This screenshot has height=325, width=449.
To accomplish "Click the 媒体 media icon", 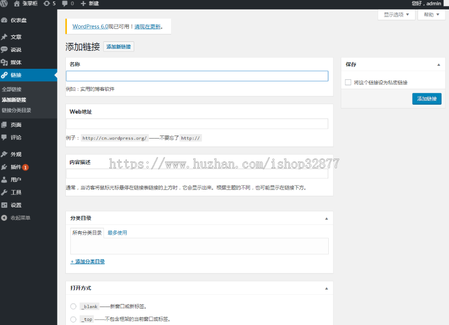I will click(4, 62).
